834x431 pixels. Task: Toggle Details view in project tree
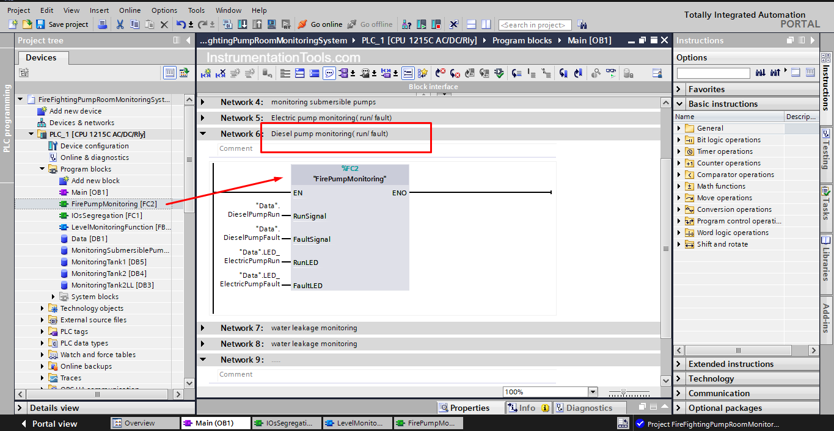click(21, 408)
